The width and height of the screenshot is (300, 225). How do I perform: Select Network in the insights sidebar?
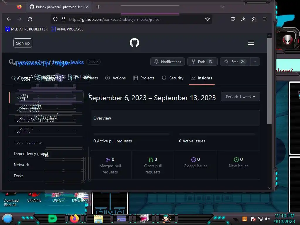[x=46, y=165]
